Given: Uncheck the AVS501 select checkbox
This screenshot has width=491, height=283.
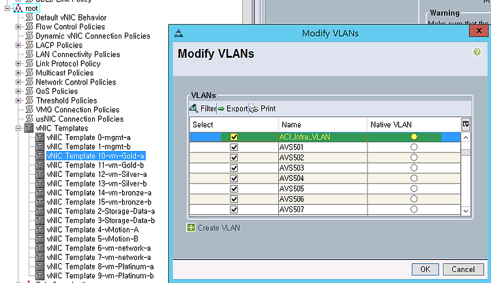Looking at the screenshot, I should [x=234, y=147].
